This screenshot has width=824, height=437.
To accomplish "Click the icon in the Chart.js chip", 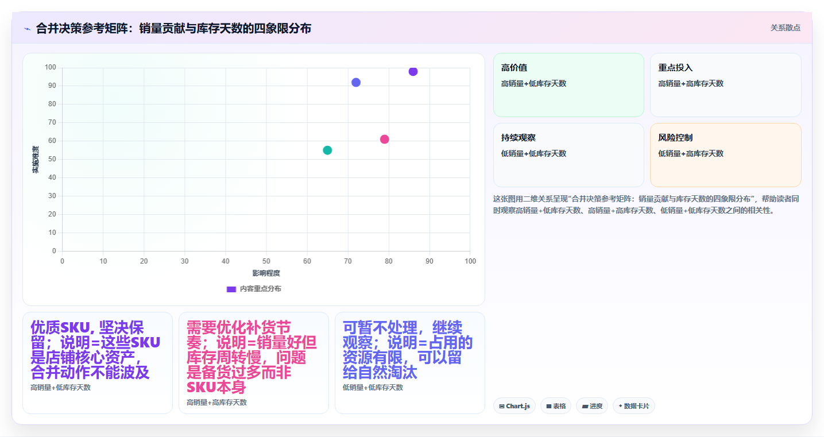I will tap(502, 406).
